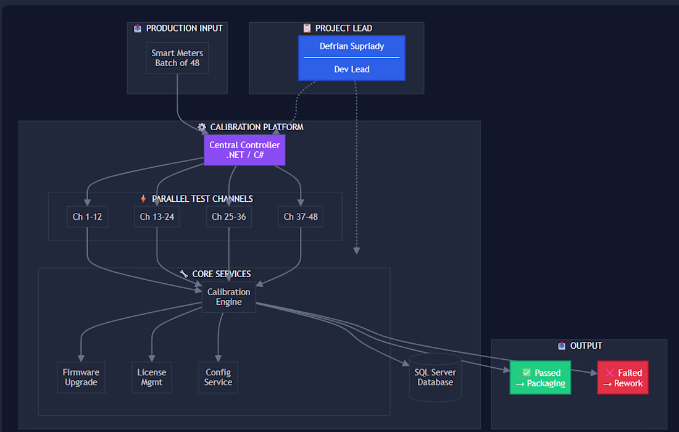679x432 pixels.
Task: Click the Passed → Packaging output node
Action: tap(541, 378)
